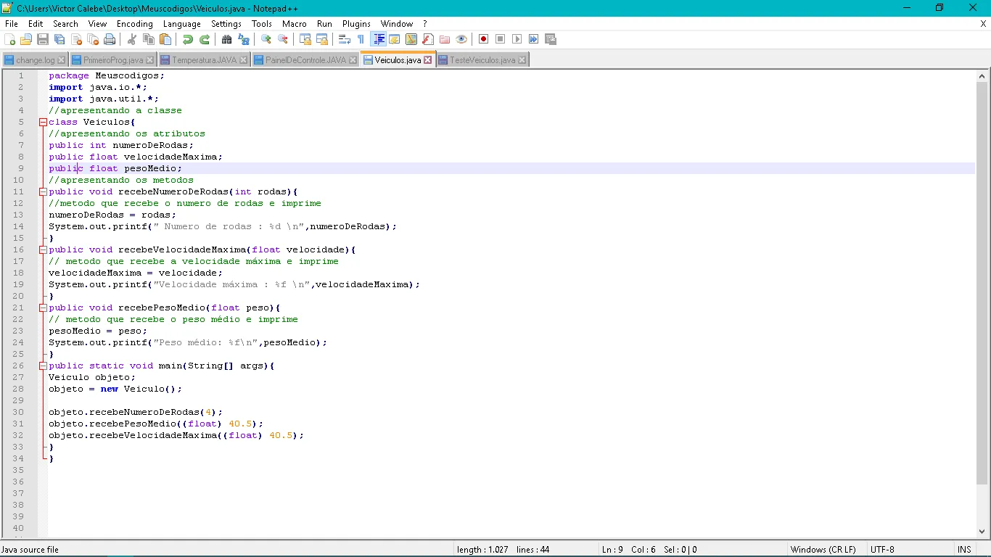This screenshot has width=991, height=557.
Task: Save the current file with the Save icon
Action: [x=43, y=39]
